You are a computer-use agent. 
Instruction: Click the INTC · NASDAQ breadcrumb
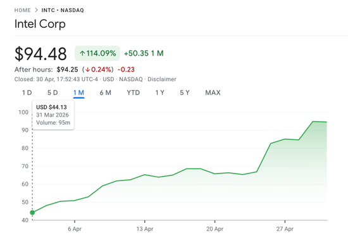pos(63,10)
